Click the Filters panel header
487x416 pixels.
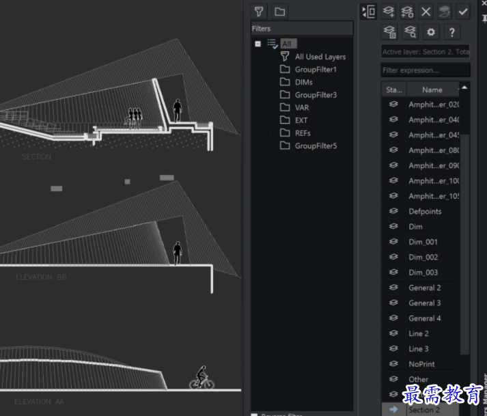coord(302,29)
